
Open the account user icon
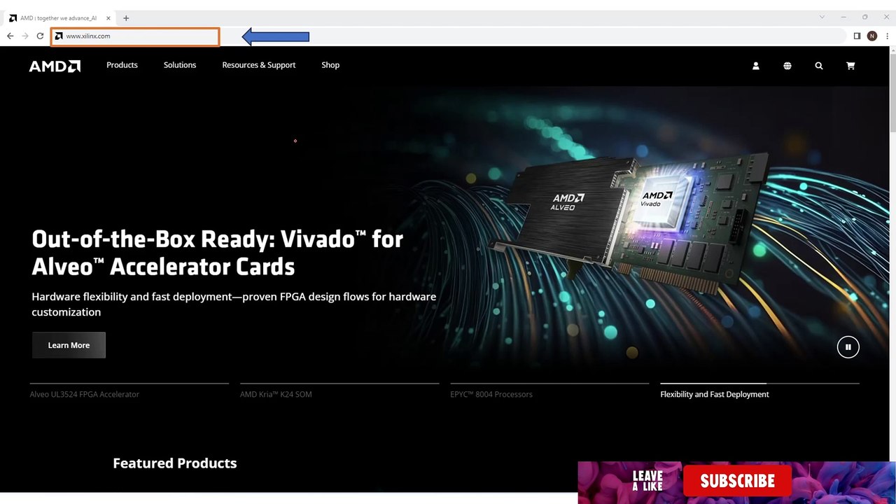click(x=755, y=66)
